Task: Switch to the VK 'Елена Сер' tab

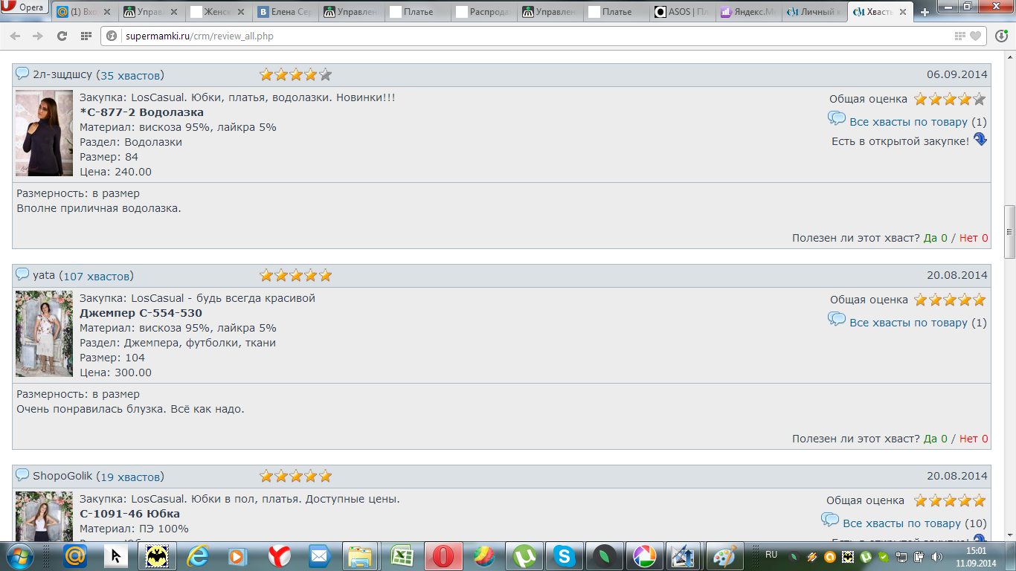Action: (x=286, y=12)
